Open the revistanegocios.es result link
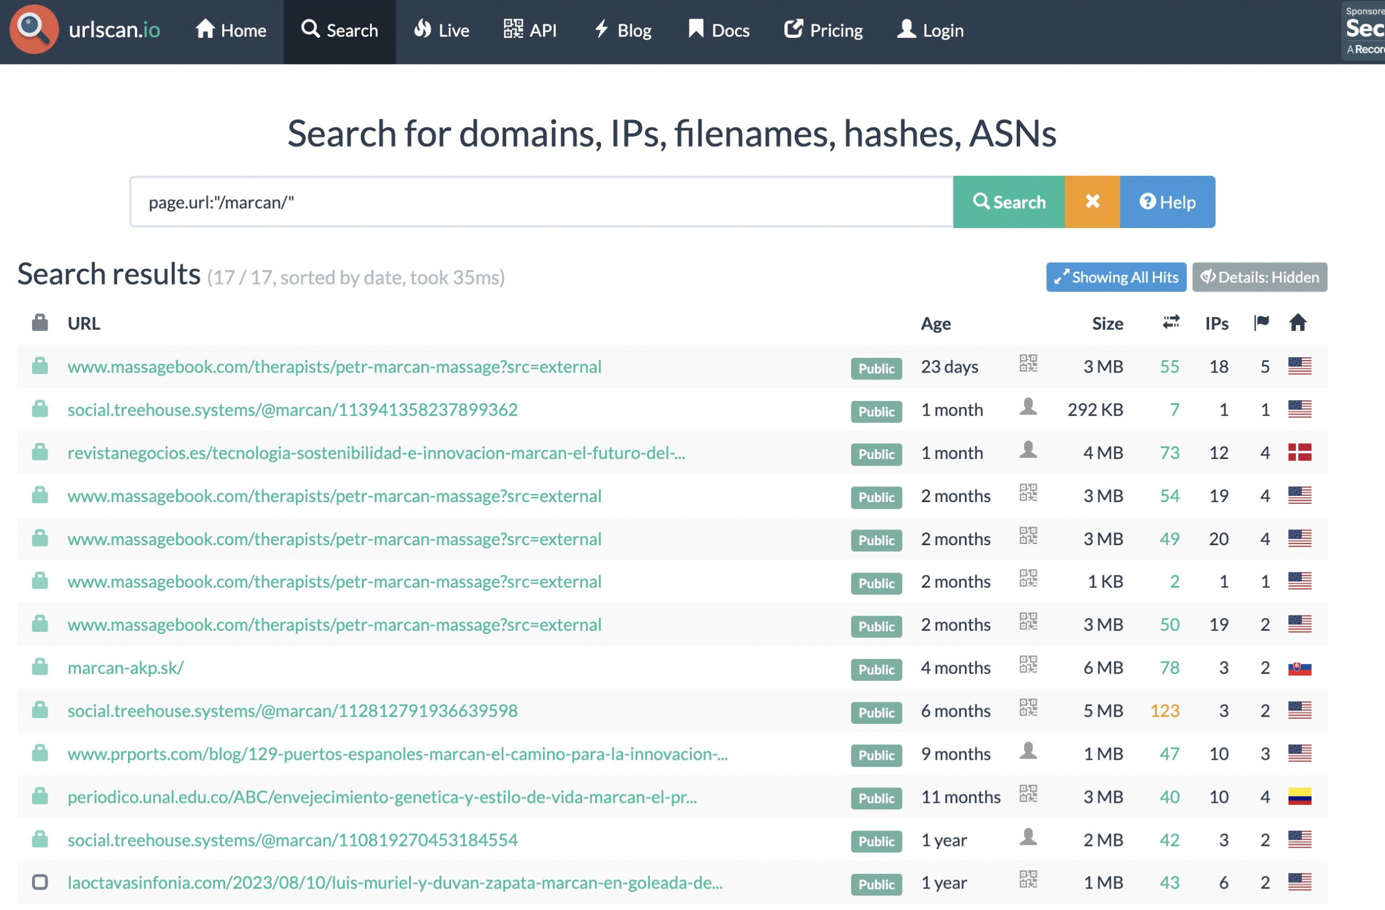 [377, 453]
